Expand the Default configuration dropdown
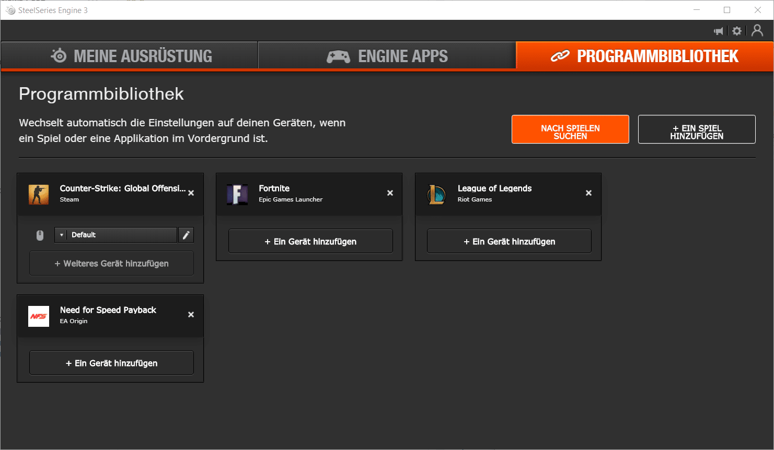Image resolution: width=774 pixels, height=450 pixels. [x=115, y=235]
